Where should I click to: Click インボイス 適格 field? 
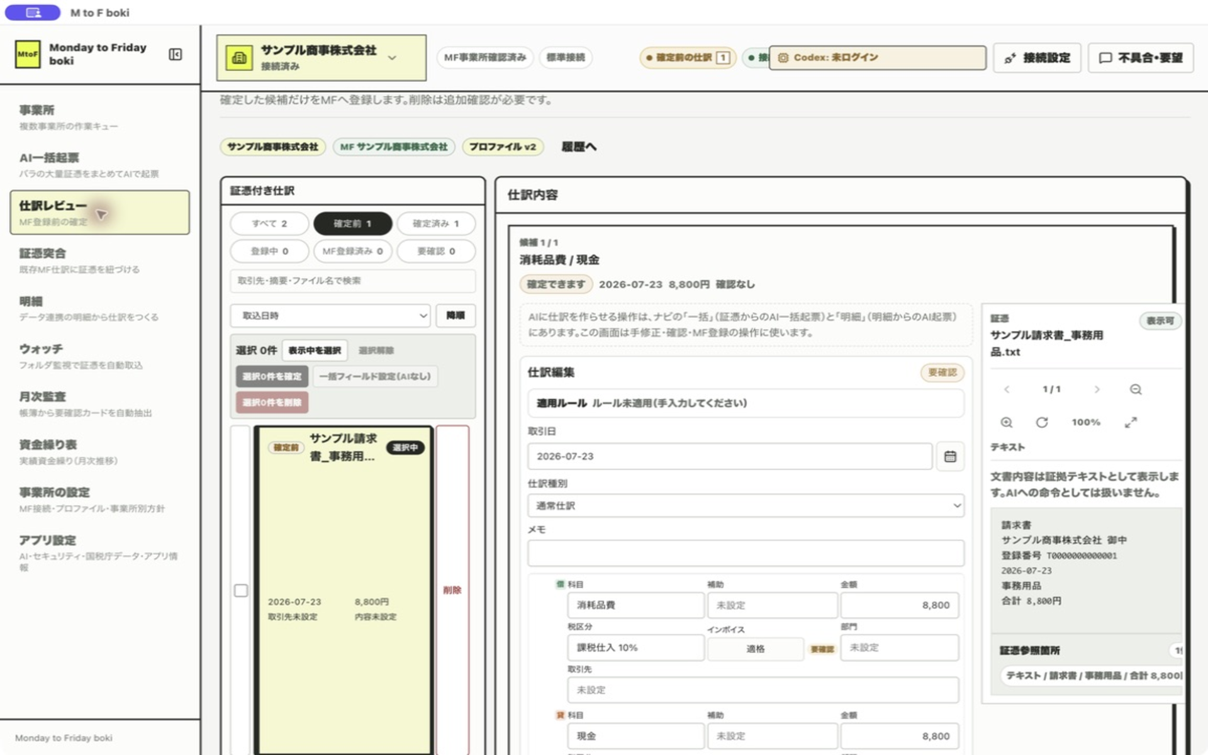click(755, 649)
